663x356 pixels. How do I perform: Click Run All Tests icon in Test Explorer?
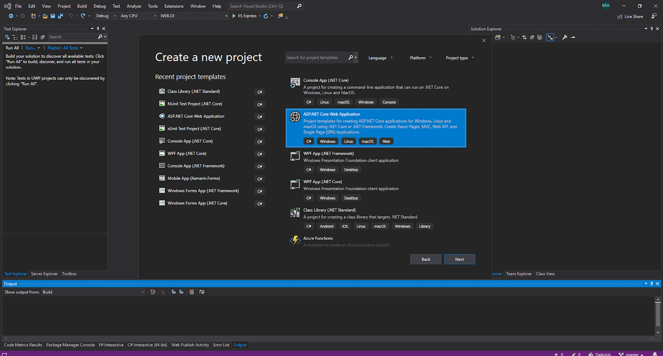coord(7,37)
